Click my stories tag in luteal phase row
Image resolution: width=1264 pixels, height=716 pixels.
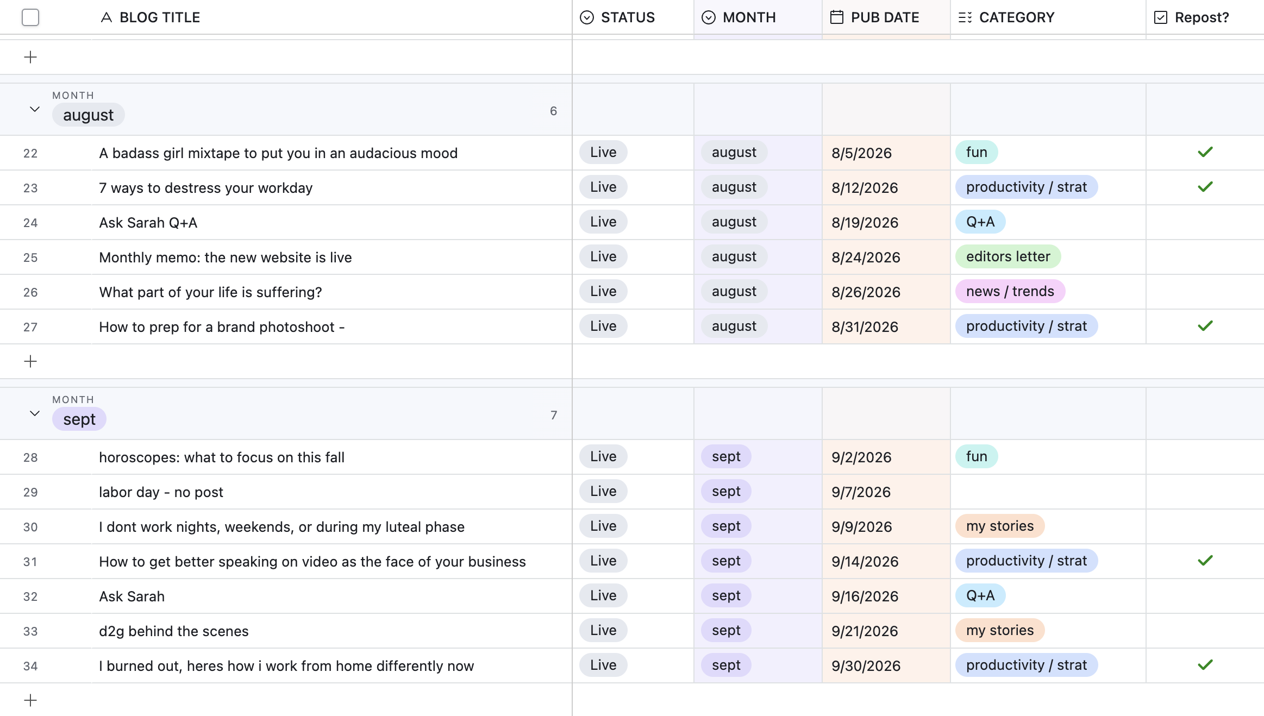[1000, 526]
